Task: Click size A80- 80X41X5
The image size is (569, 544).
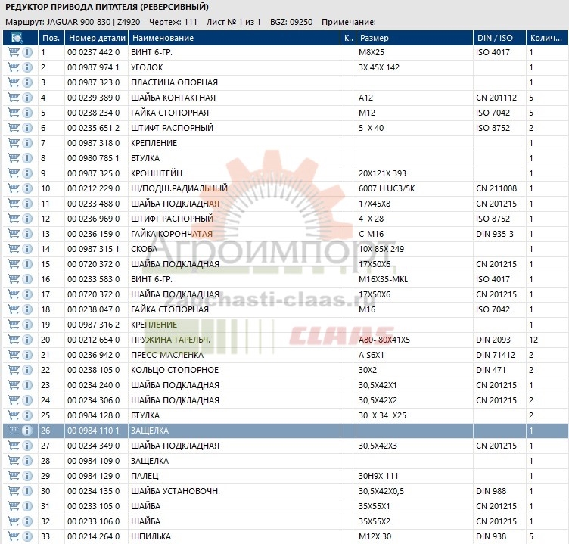Action: [384, 340]
